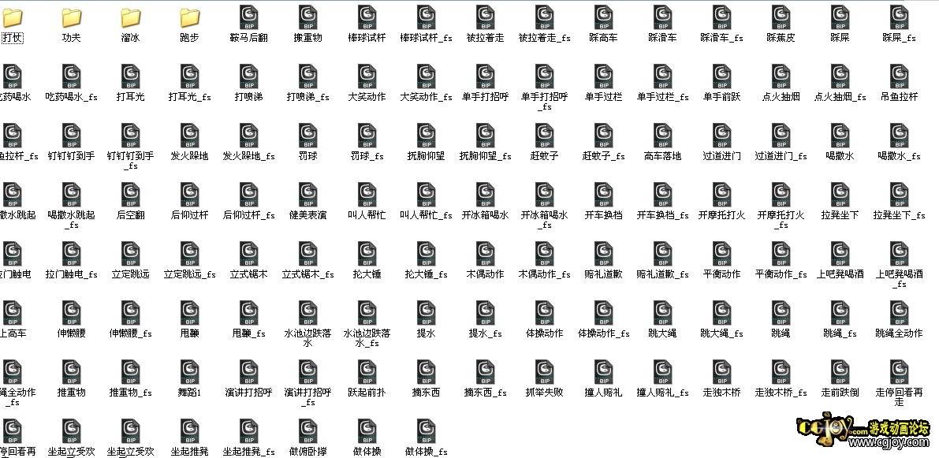The width and height of the screenshot is (939, 458).
Task: Click the 开车换档 BIP file icon
Action: 604,195
